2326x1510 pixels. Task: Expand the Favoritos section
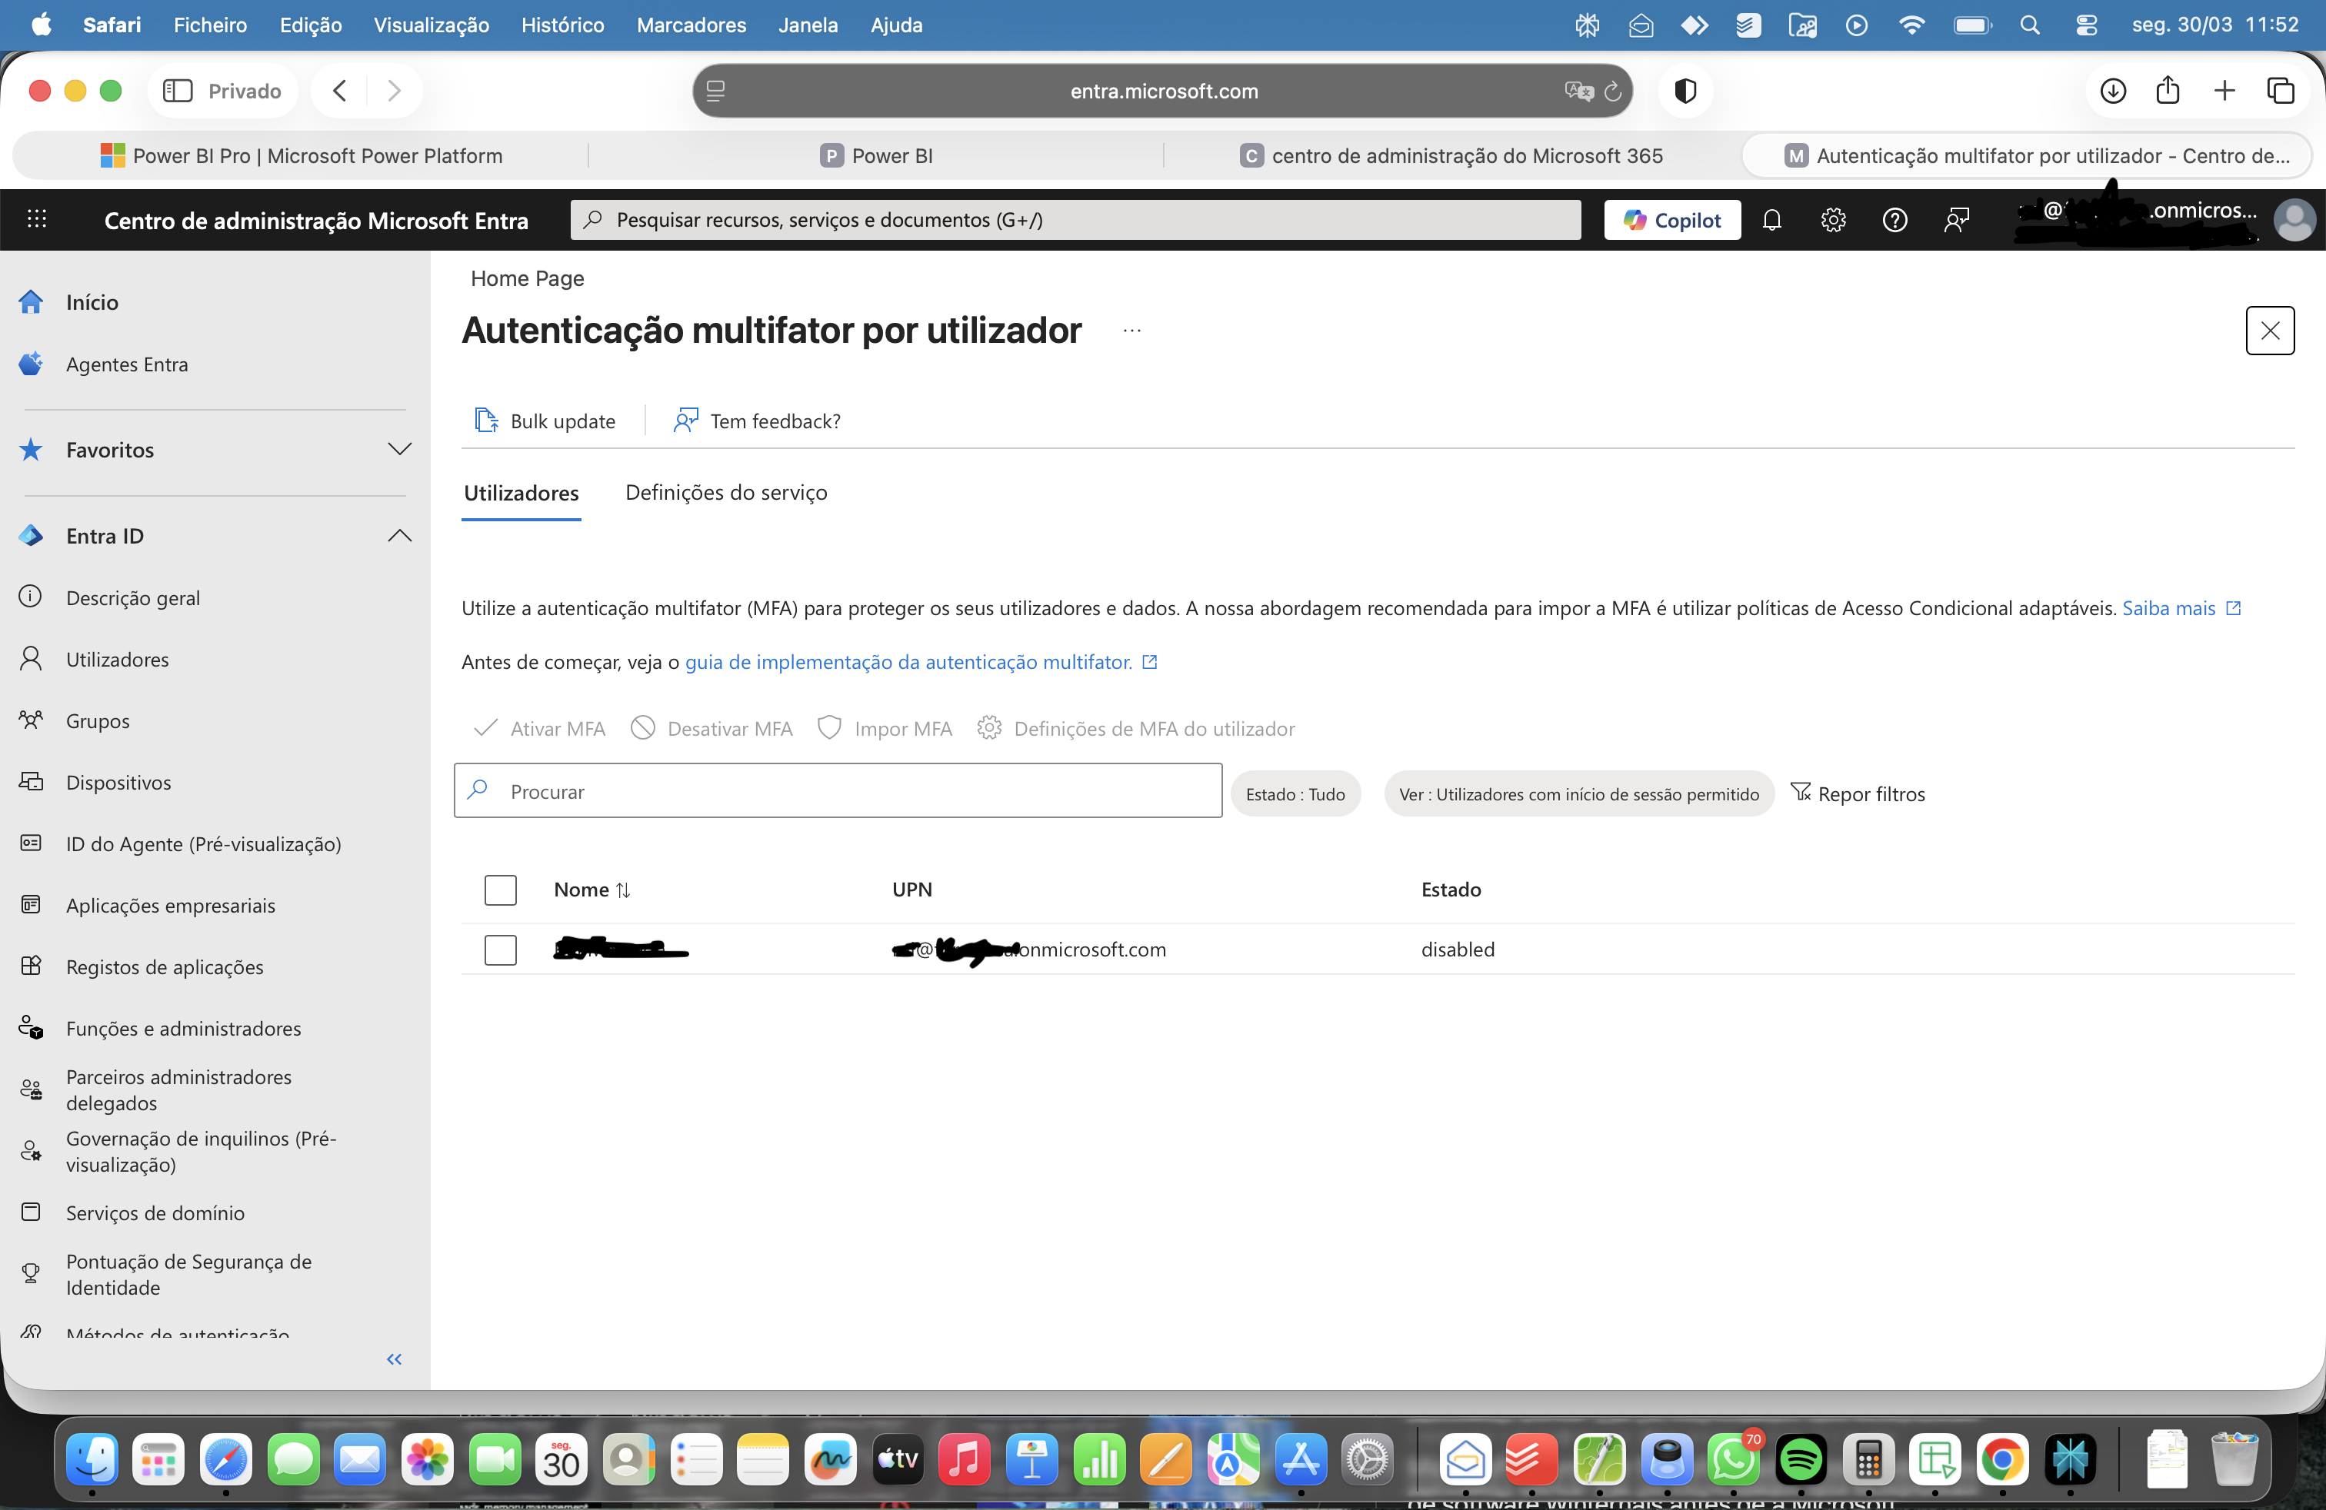(x=398, y=449)
